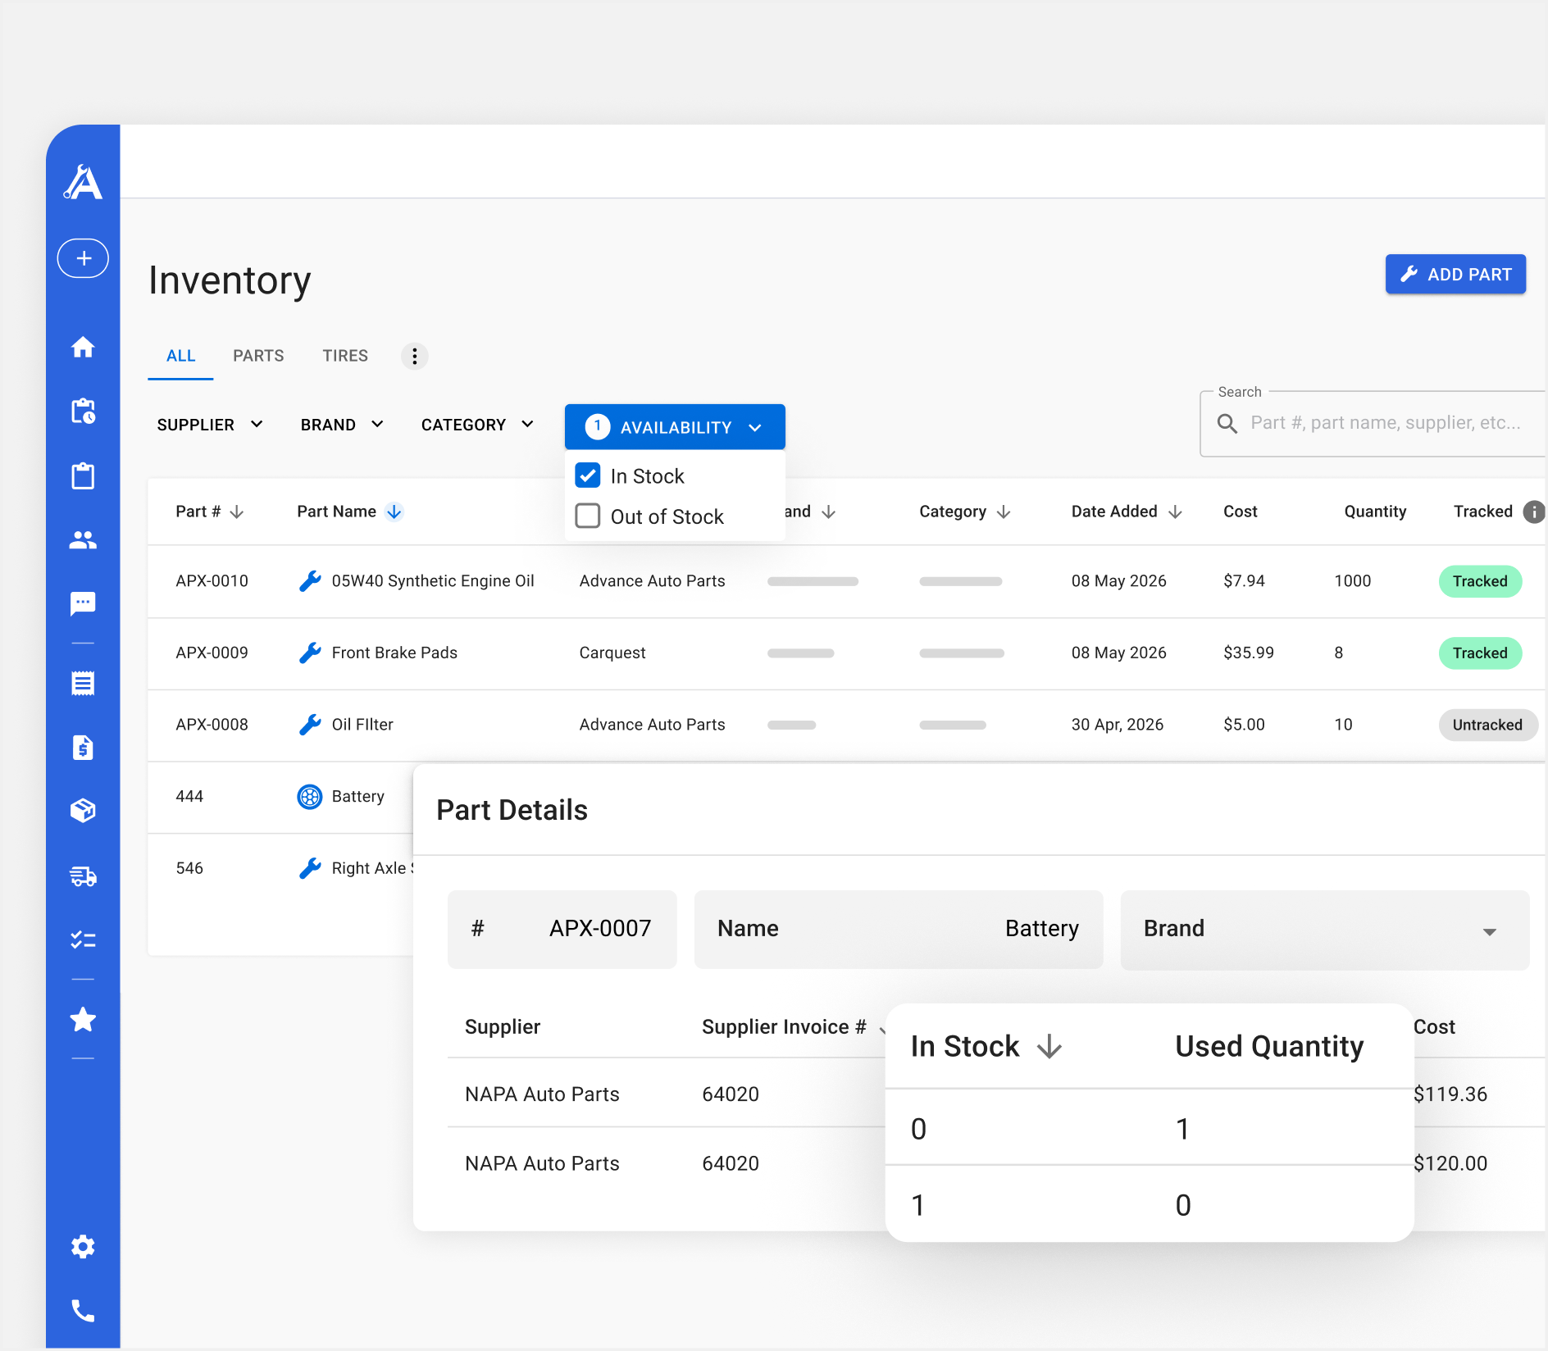Click wrench icon for Oil Filter row
Viewport: 1548px width, 1351px height.
(x=310, y=725)
